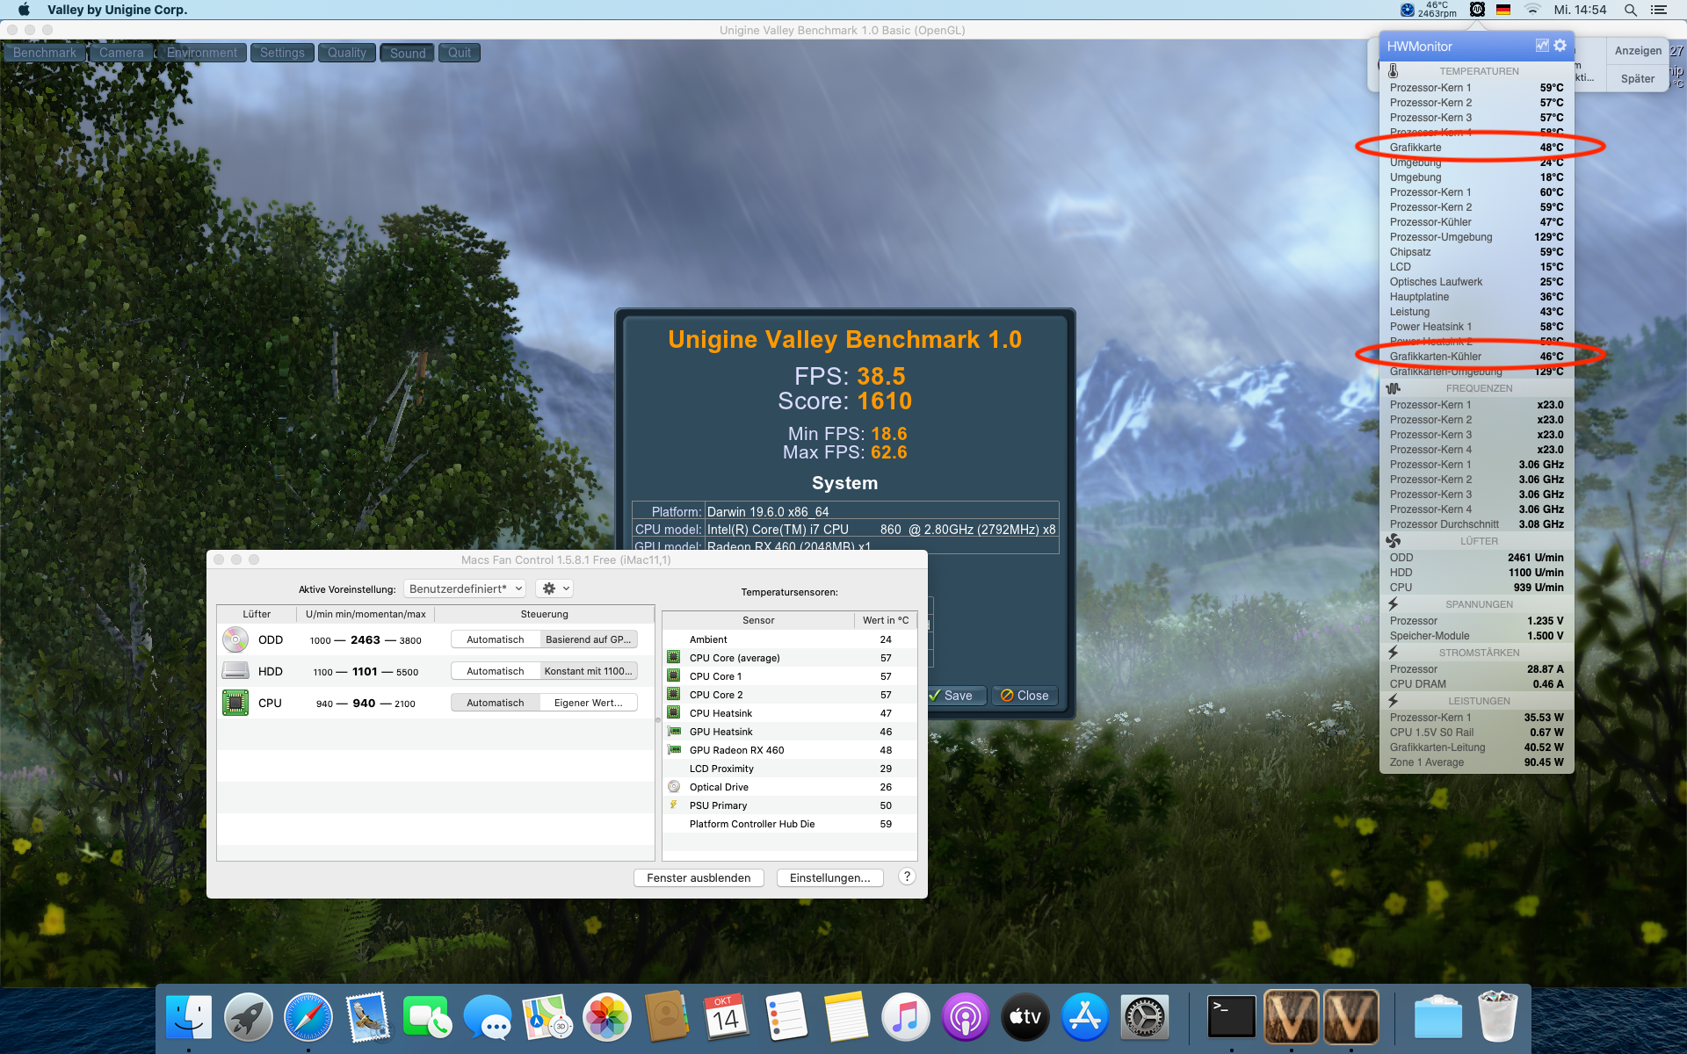
Task: Click HWMonitor graph icon in header
Action: [x=1542, y=46]
